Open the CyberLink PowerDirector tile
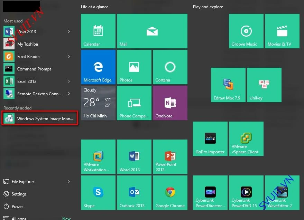This screenshot has width=304, height=220. point(210,193)
